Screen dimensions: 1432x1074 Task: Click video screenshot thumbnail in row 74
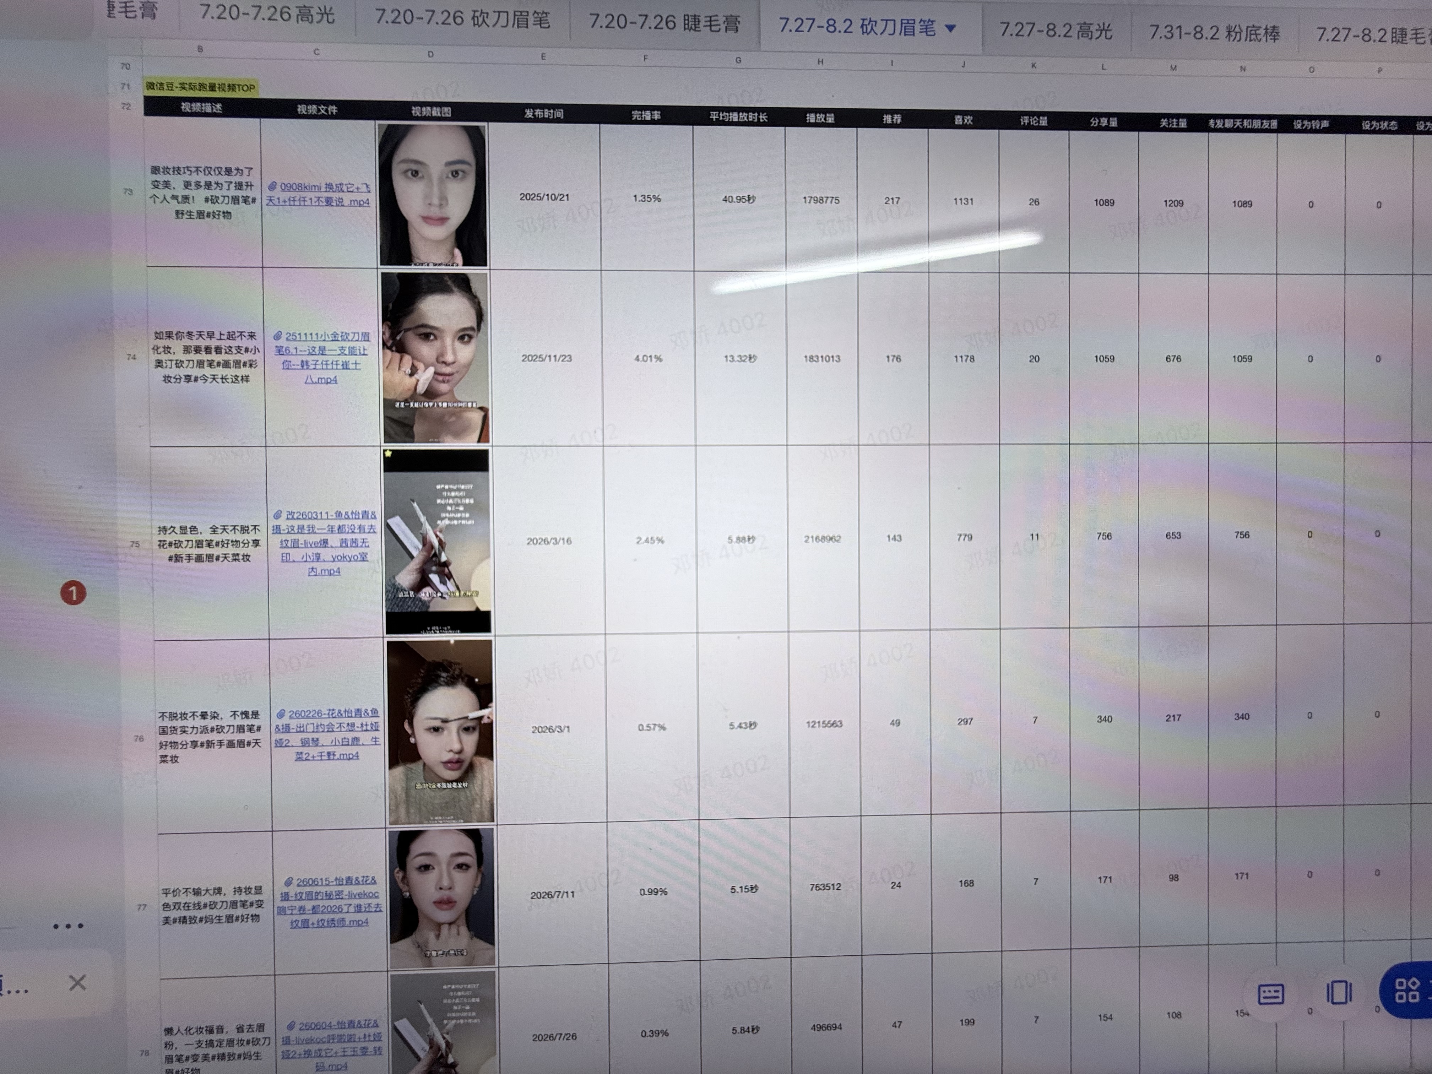point(436,357)
